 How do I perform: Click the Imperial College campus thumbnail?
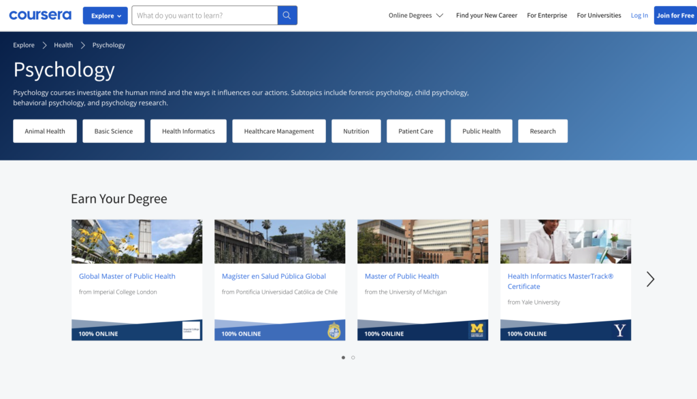pos(137,241)
